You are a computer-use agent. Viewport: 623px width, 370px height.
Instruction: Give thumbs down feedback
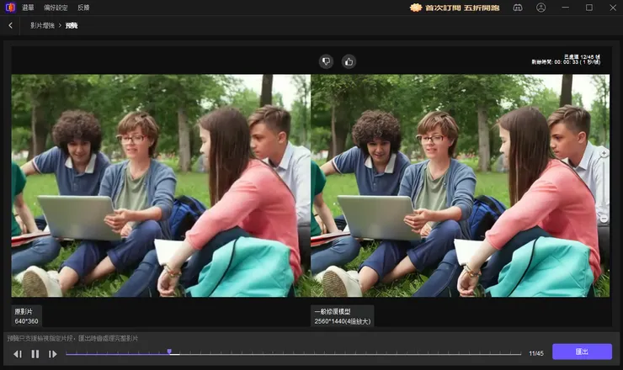[x=326, y=61]
